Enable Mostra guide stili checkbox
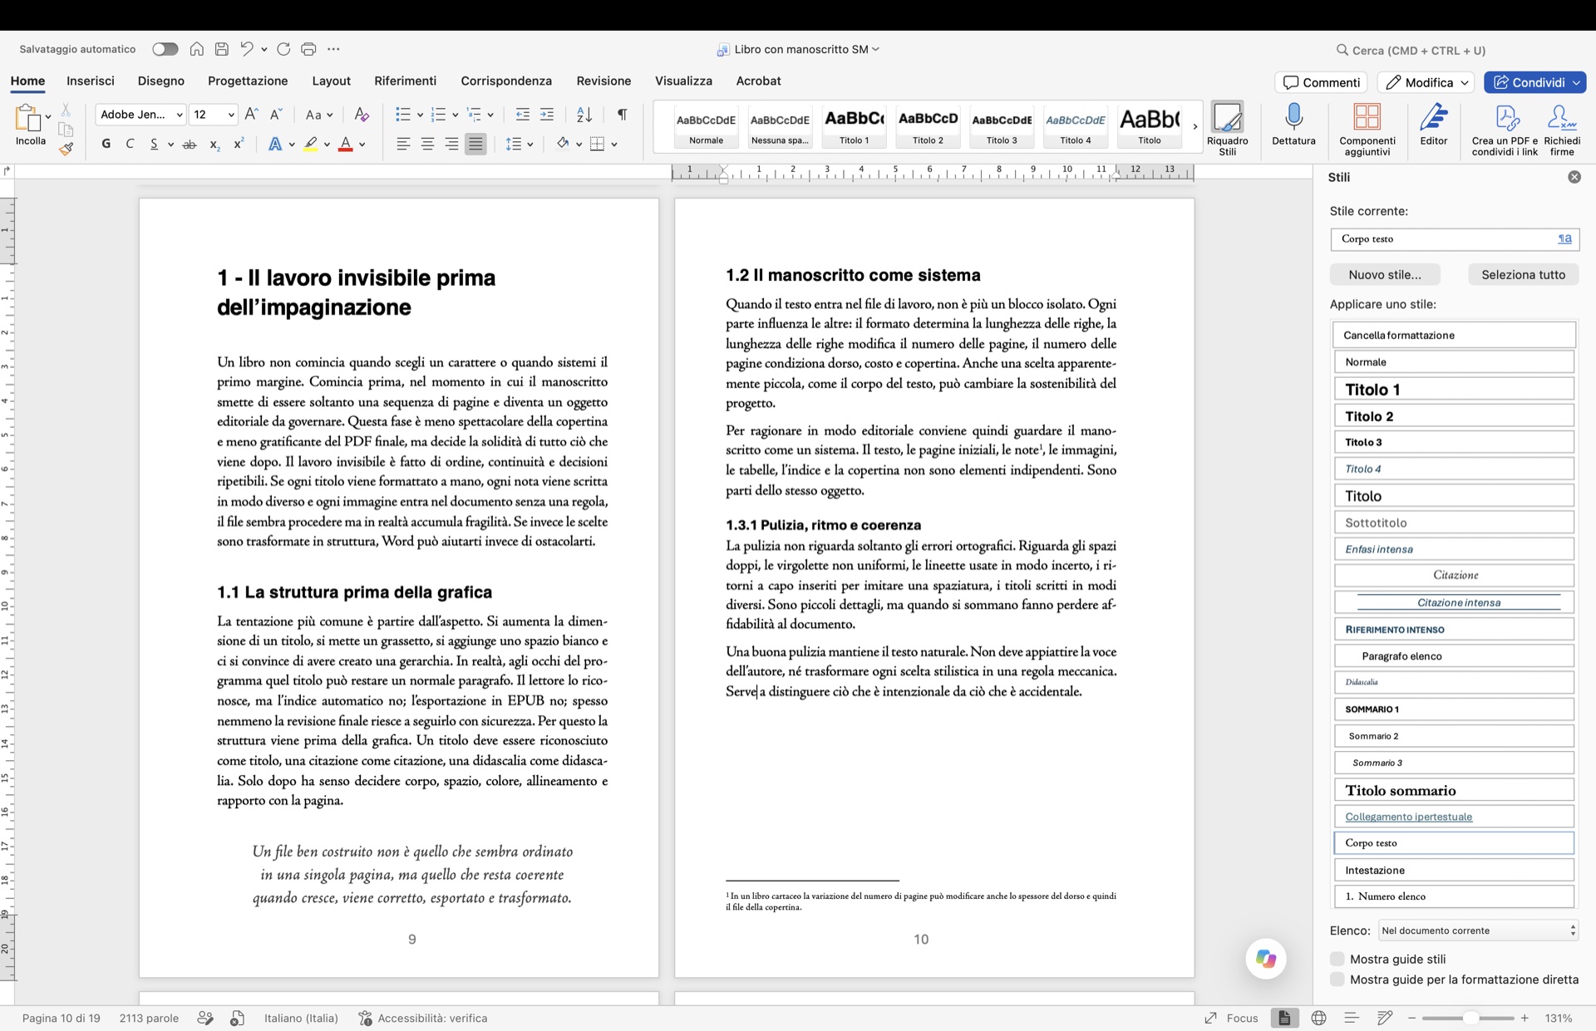 tap(1337, 959)
